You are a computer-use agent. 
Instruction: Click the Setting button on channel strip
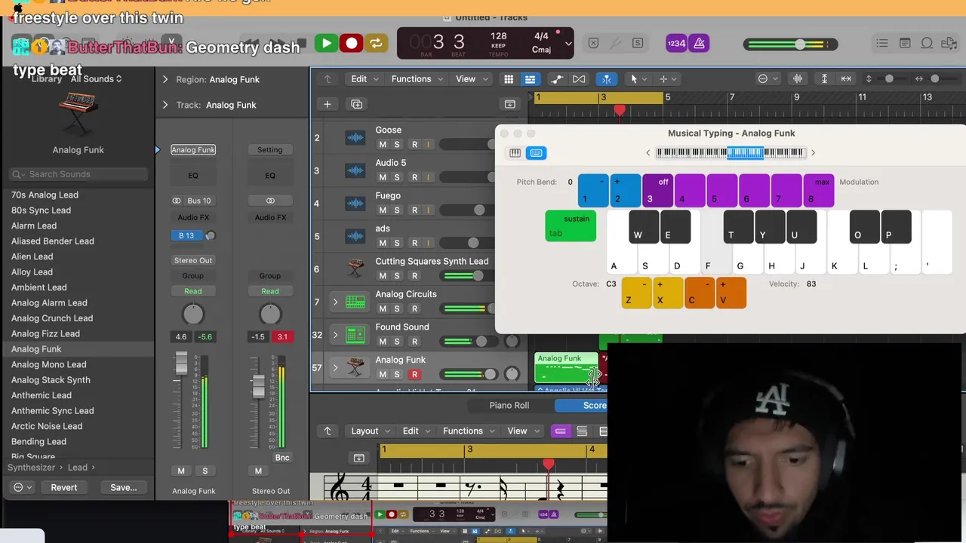[269, 149]
